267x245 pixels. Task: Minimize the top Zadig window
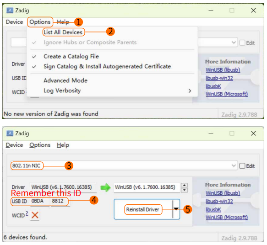click(x=211, y=11)
